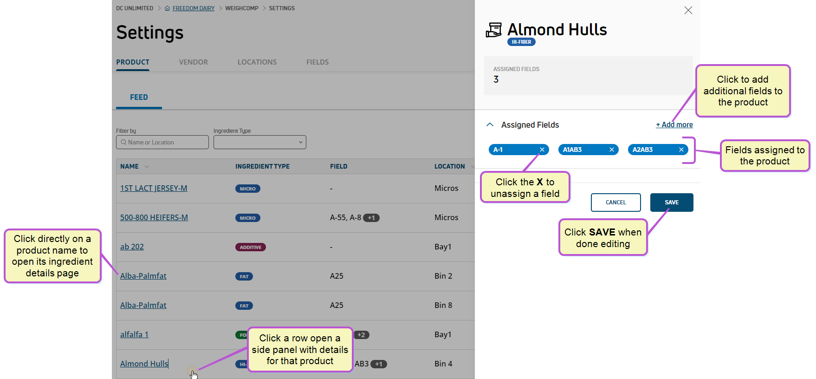Select the FIELDS tab

317,62
